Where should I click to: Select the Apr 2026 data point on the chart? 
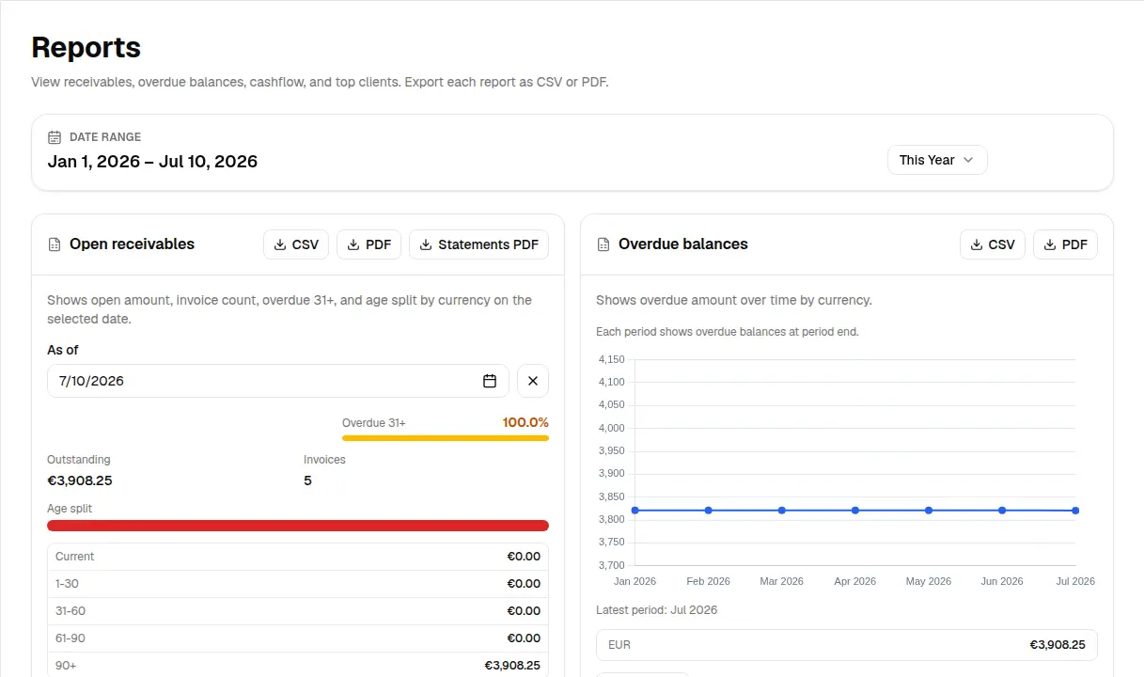pyautogui.click(x=855, y=511)
